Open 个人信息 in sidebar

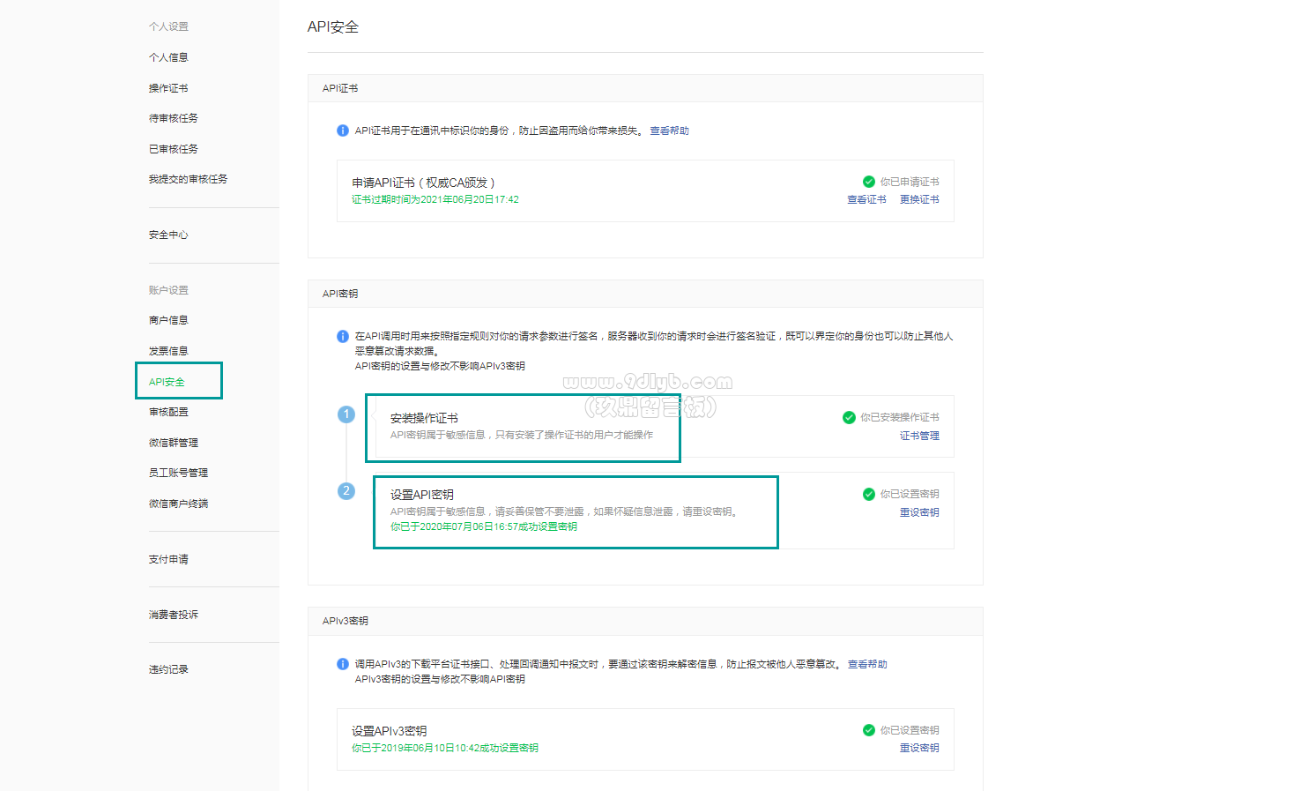point(168,57)
